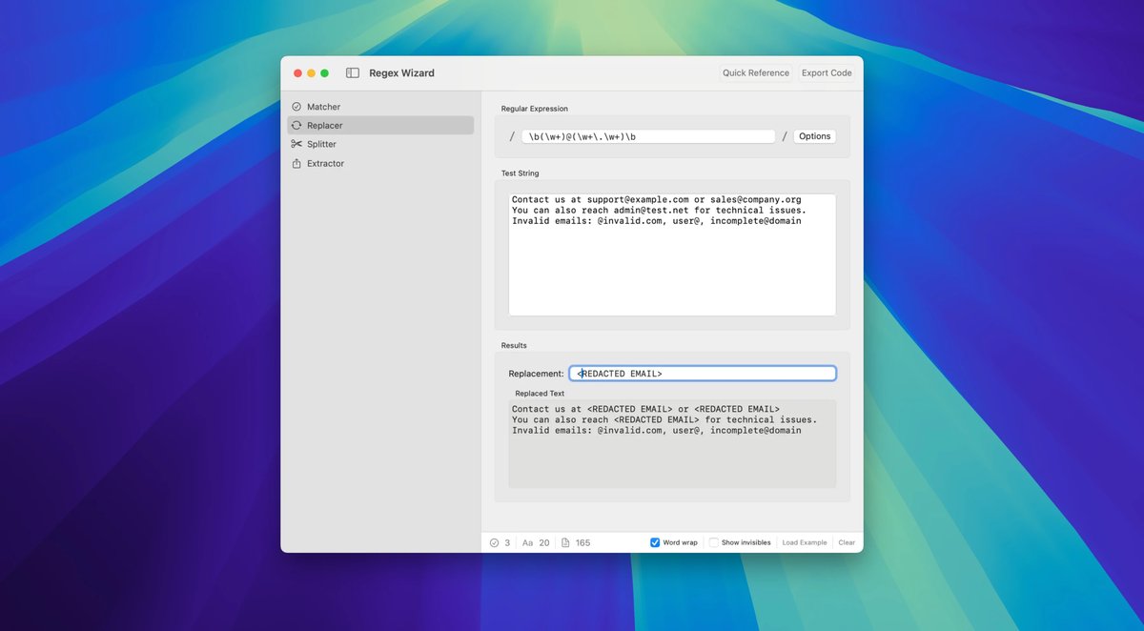Viewport: 1144px width, 631px height.
Task: Uncheck the Word wrap checkbox
Action: tap(654, 541)
